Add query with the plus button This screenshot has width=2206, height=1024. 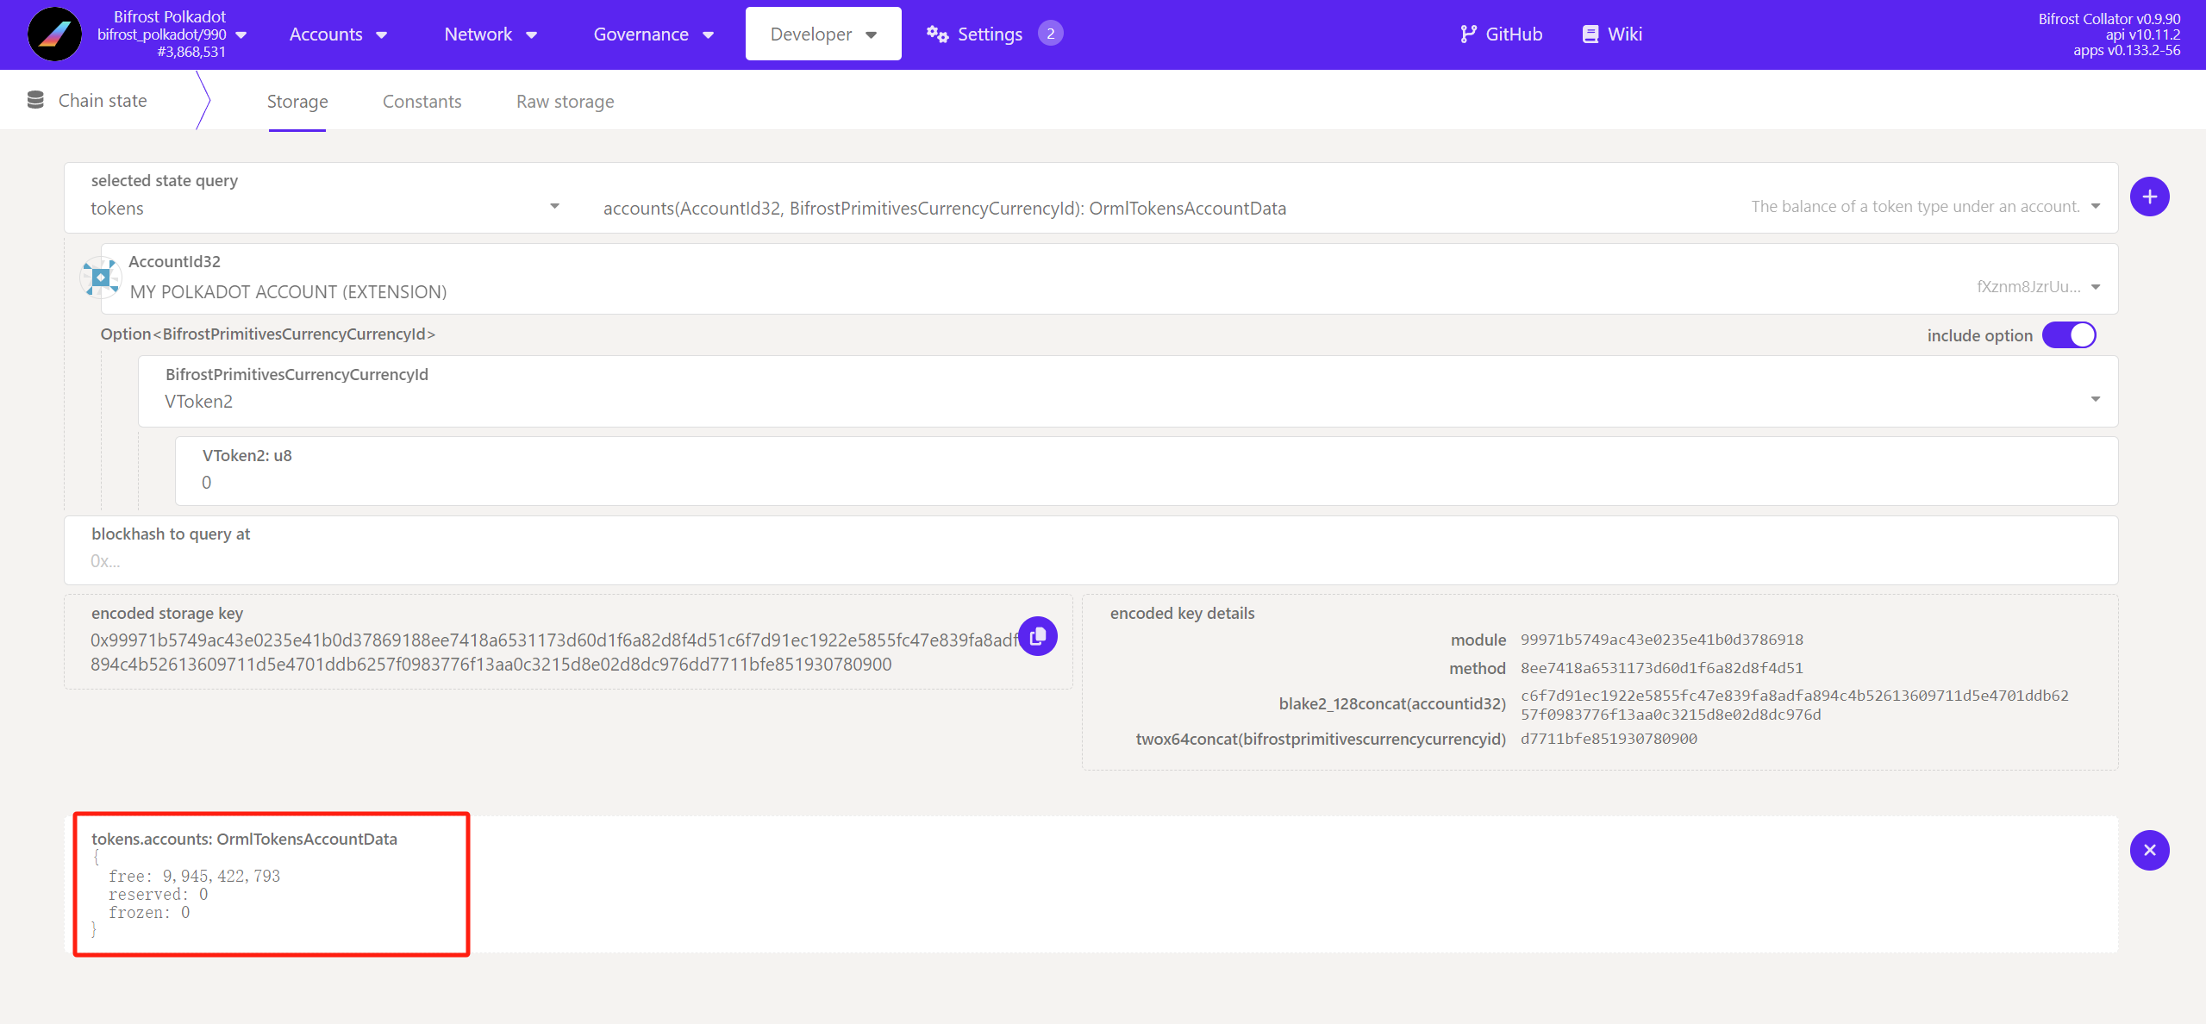point(2149,197)
